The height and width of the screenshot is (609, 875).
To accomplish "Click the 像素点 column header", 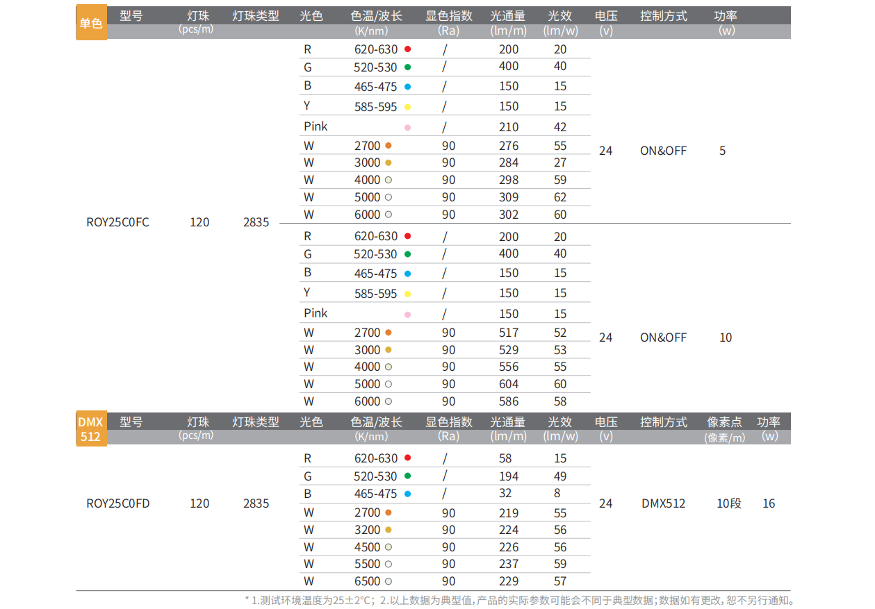I will pyautogui.click(x=724, y=422).
